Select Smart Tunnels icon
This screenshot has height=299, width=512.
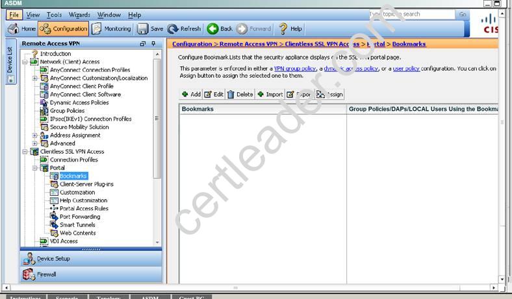(x=54, y=224)
